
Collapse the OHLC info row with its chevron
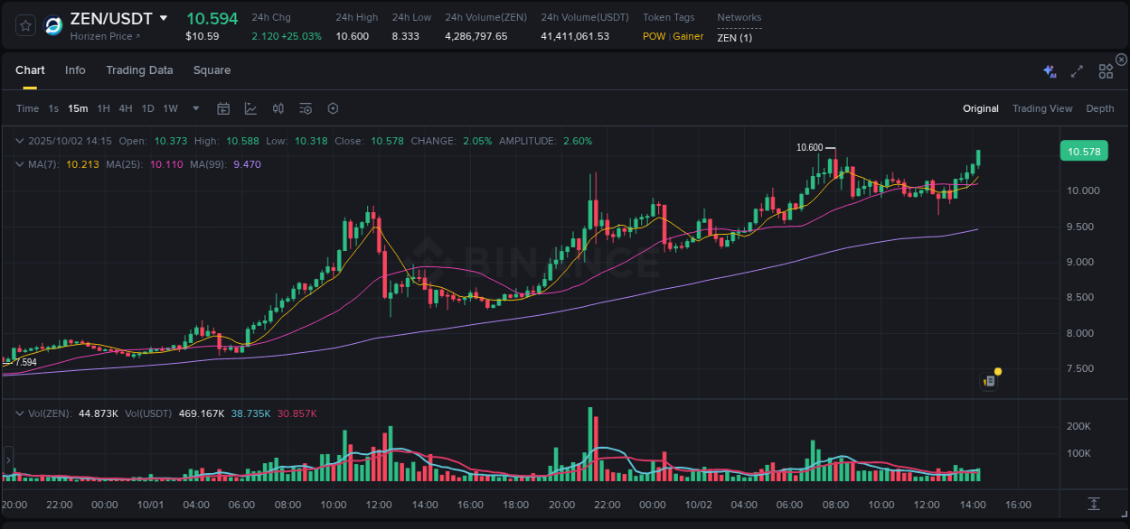coord(20,141)
